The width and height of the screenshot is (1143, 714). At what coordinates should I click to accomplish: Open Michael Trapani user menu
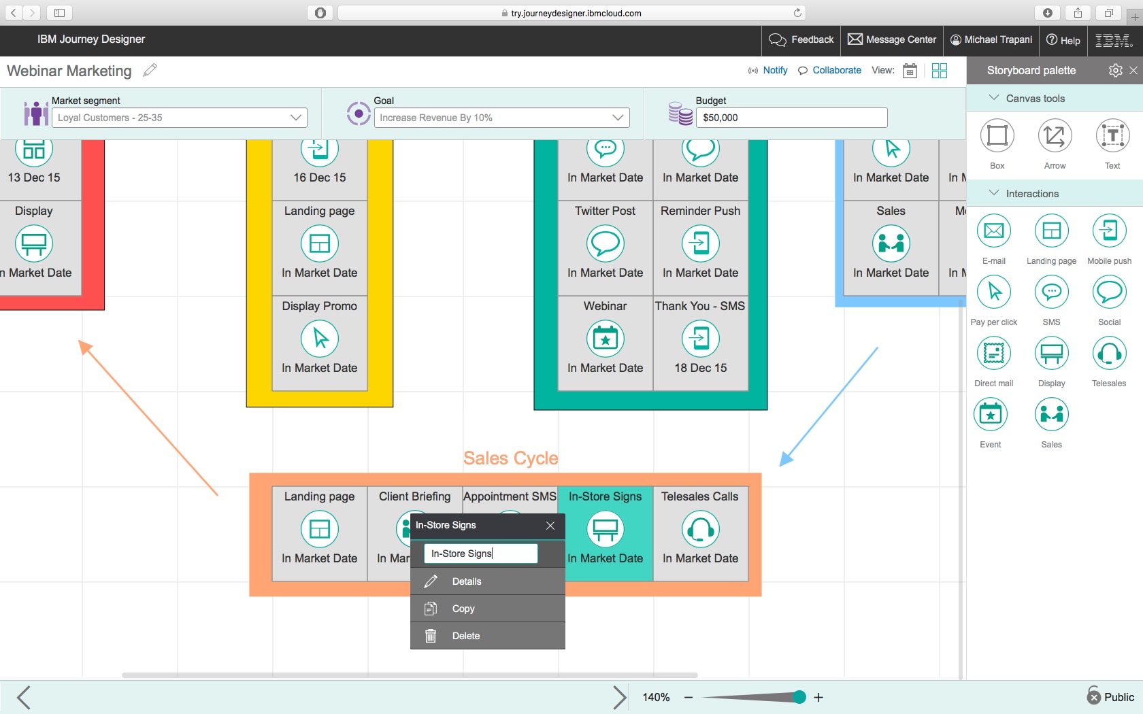(991, 39)
